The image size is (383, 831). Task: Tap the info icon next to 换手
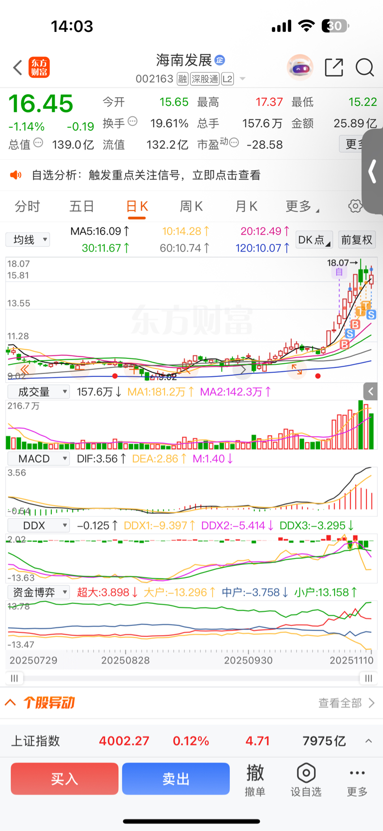(133, 121)
